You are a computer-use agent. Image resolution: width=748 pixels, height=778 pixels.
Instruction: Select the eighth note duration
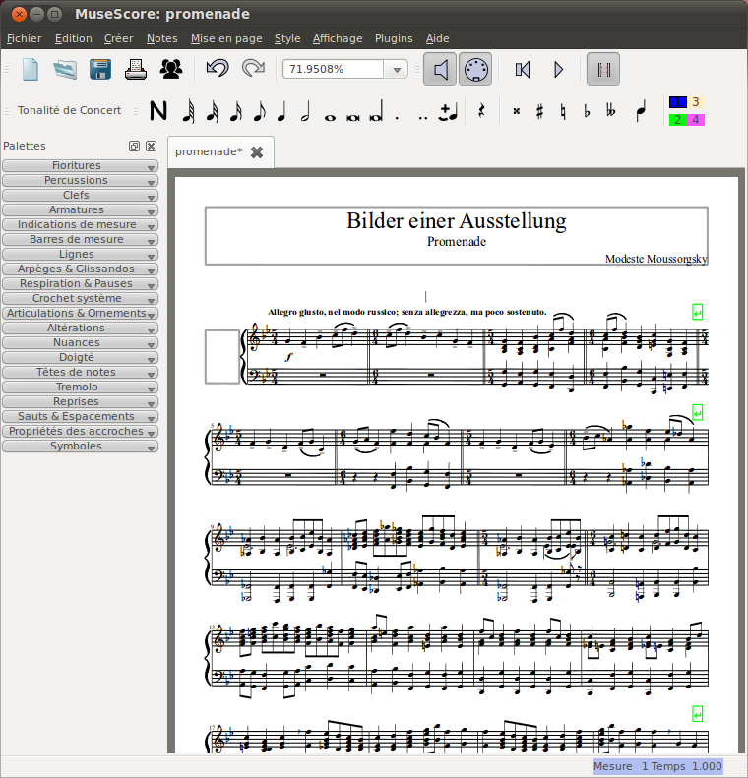259,110
